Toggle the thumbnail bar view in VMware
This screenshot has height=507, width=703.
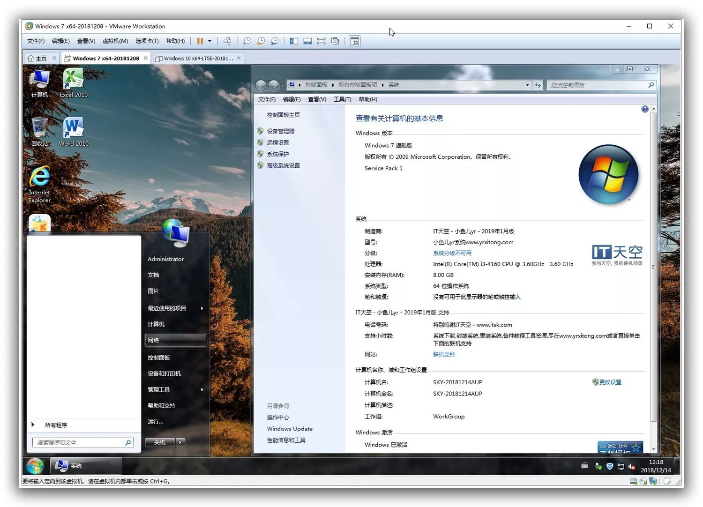(307, 41)
